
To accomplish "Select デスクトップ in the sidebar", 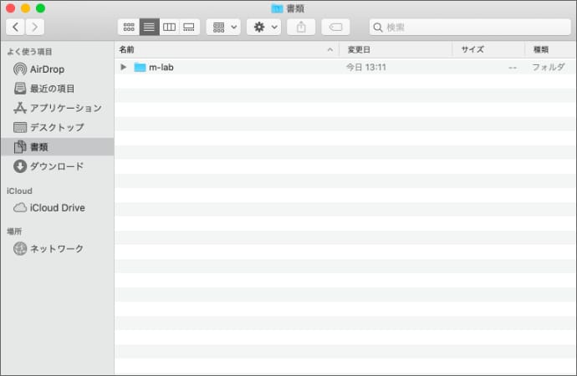I will (x=56, y=127).
